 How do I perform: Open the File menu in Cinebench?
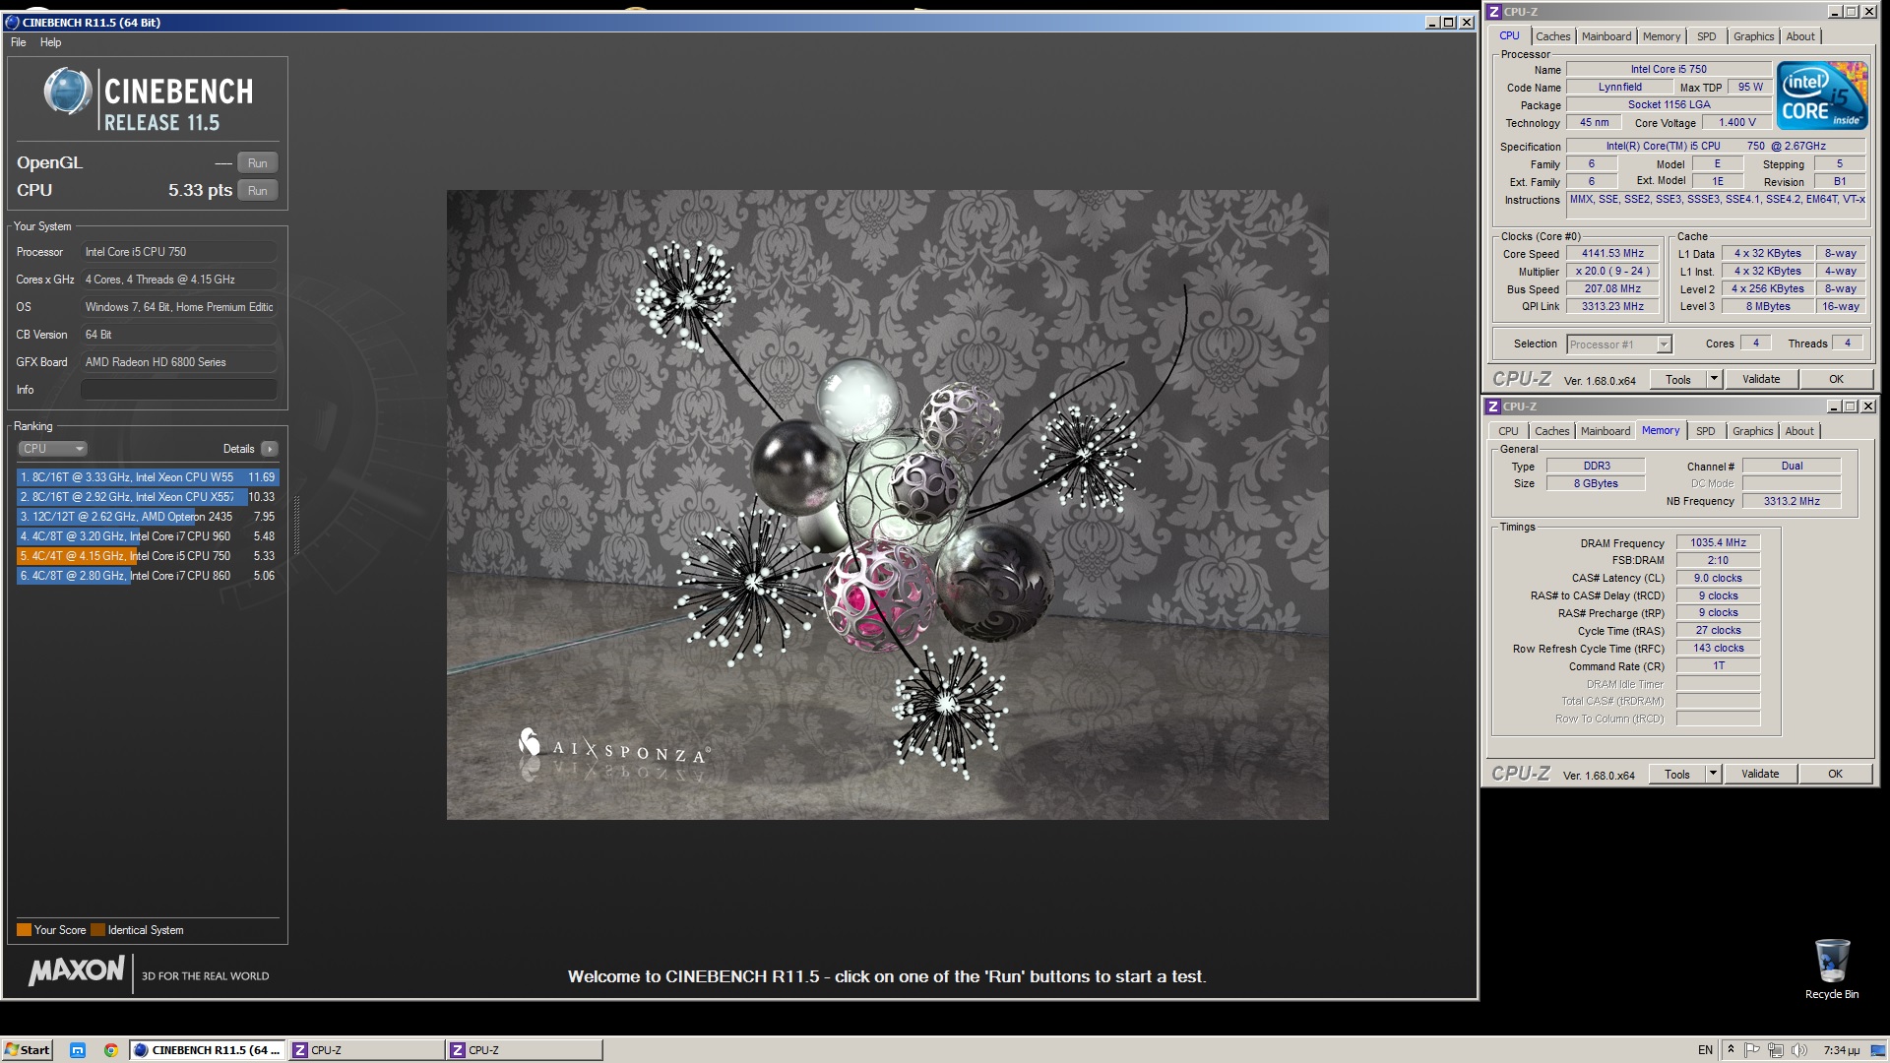point(18,42)
